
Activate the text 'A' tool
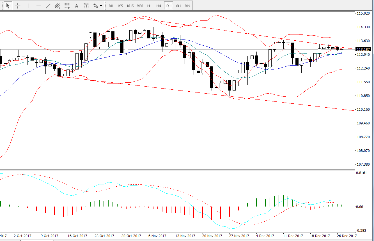click(x=77, y=6)
